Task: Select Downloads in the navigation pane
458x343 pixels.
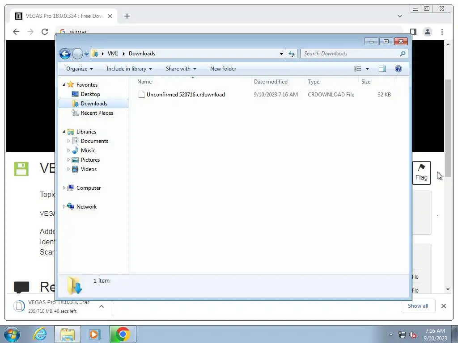Action: [94, 104]
